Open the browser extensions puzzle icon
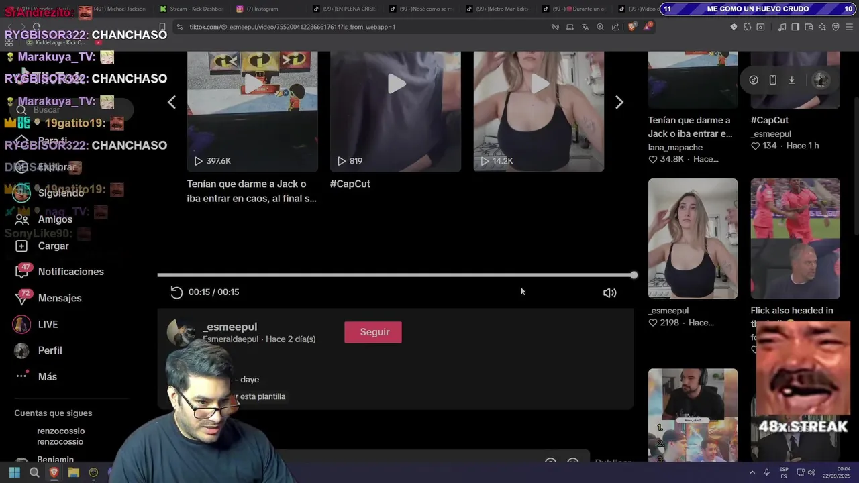The height and width of the screenshot is (483, 859). click(747, 27)
